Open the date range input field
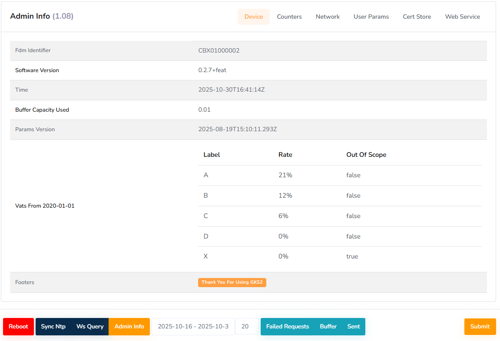Viewport: 500px width, 341px height. 193,327
